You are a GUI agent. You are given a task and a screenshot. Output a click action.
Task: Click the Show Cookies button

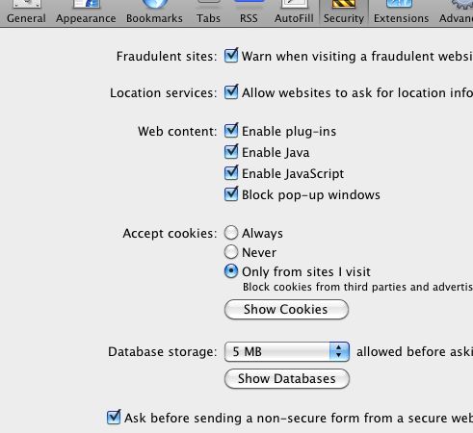(286, 310)
